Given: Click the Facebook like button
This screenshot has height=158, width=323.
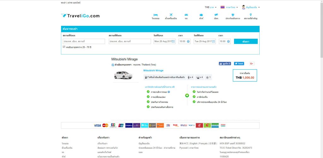Looking at the screenshot, I should (x=225, y=64).
